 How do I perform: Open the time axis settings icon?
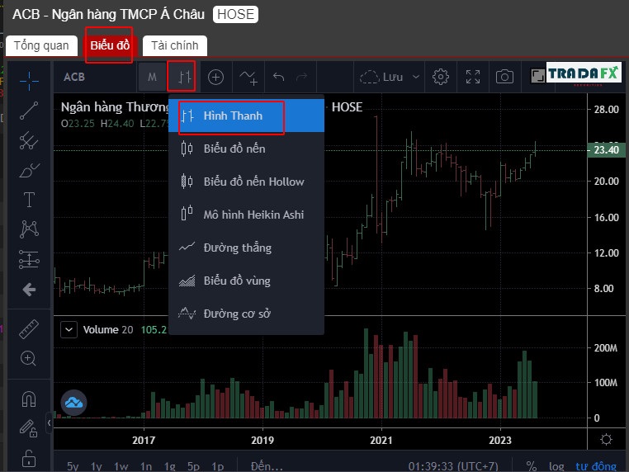606,440
